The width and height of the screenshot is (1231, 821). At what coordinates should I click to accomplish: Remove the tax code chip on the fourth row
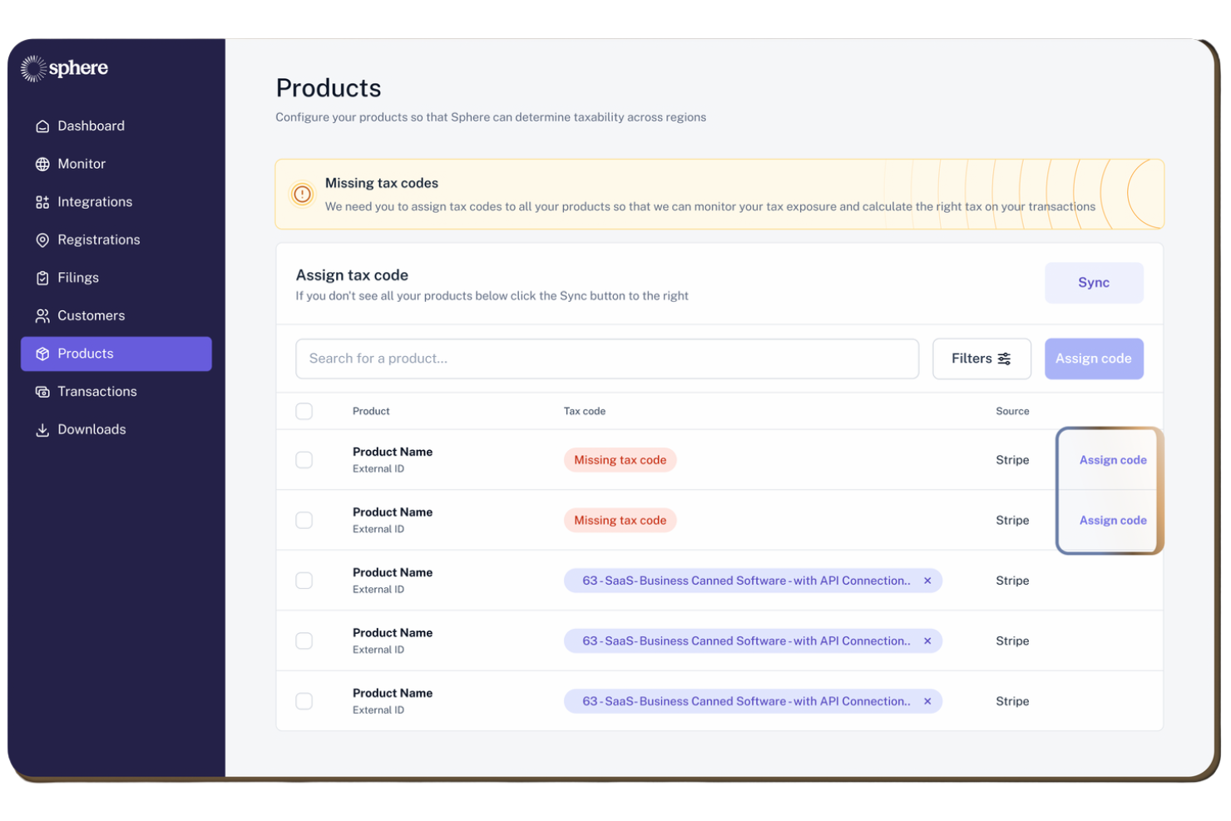click(x=927, y=640)
